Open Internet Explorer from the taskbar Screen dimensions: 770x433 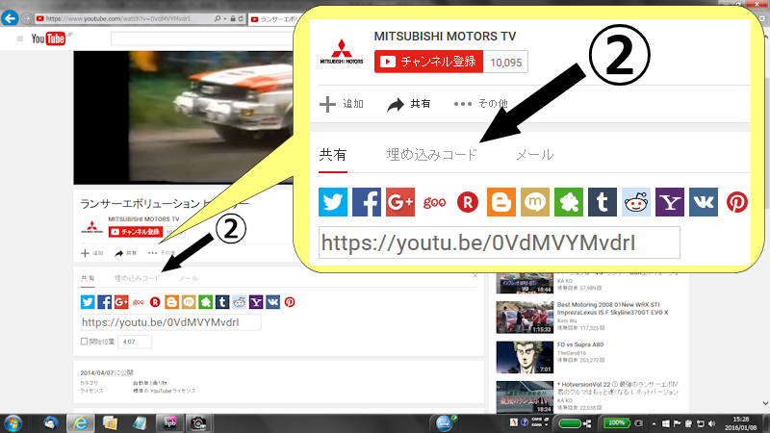(80, 423)
